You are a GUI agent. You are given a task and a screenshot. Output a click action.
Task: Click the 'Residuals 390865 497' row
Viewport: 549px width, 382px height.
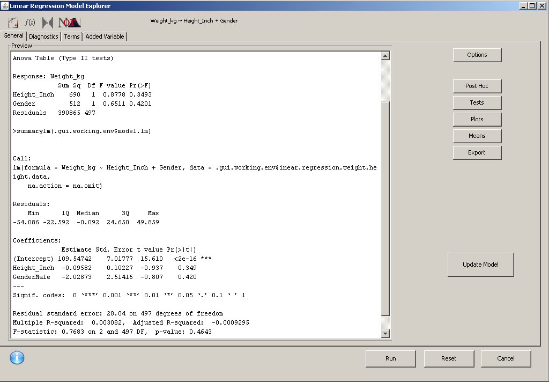[x=54, y=113]
